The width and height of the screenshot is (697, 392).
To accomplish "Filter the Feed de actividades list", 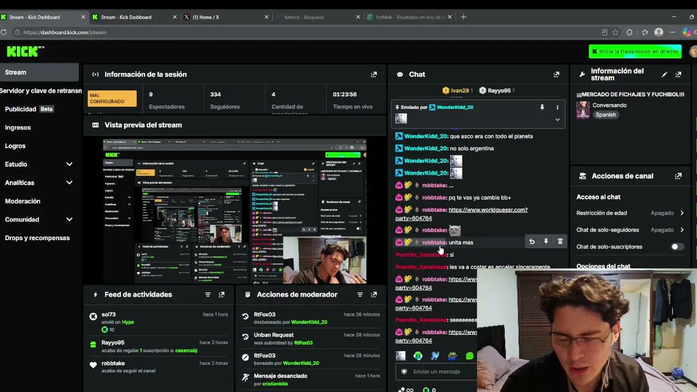I will pos(207,295).
